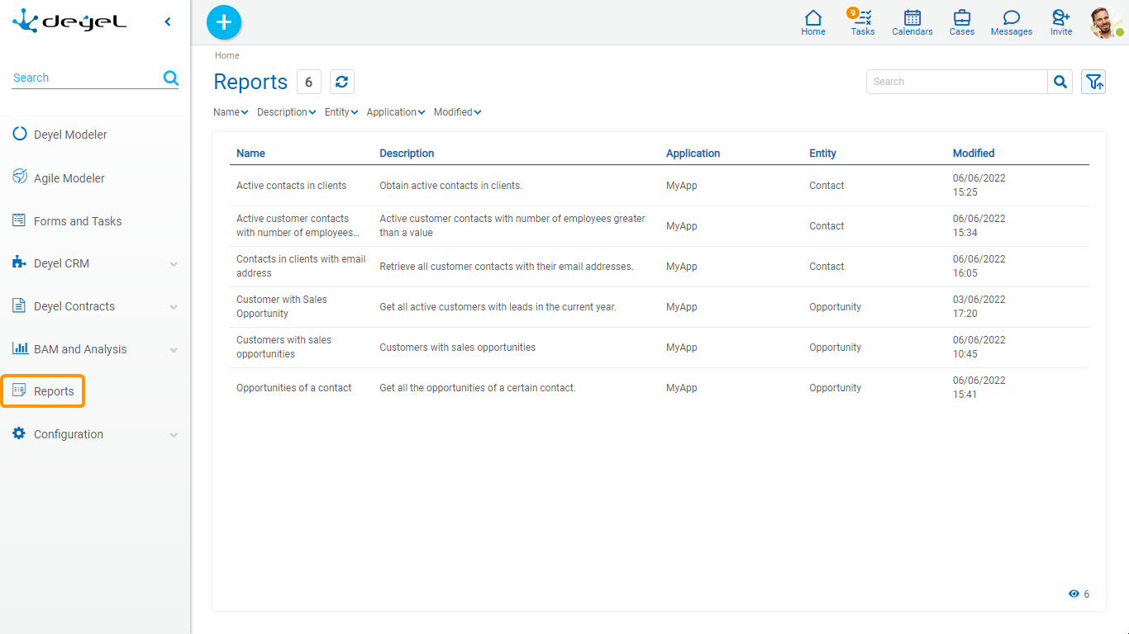The width and height of the screenshot is (1129, 634).
Task: Open Forms and Tasks menu item
Action: (77, 221)
